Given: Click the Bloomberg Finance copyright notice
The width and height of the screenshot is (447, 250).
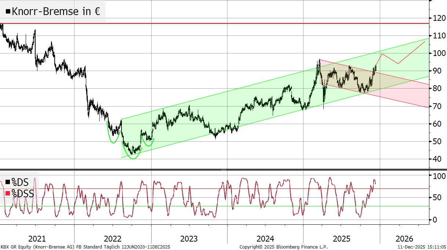Looking at the screenshot, I should click(x=283, y=247).
